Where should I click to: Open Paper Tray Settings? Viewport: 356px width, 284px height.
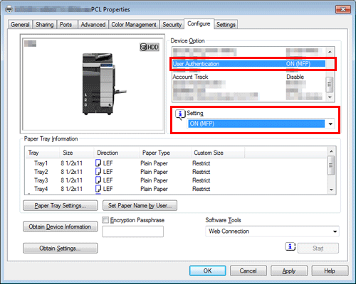(60, 205)
